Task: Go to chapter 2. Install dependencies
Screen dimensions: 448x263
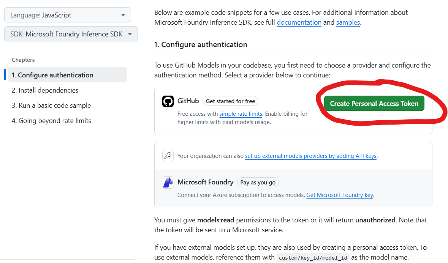Action: coord(45,90)
